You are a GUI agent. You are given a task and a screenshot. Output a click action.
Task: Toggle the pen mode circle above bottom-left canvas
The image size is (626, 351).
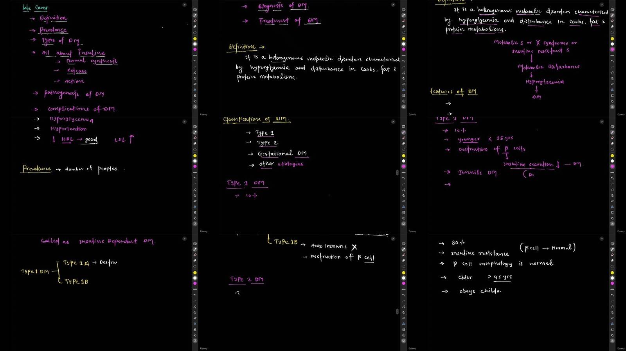(184, 239)
